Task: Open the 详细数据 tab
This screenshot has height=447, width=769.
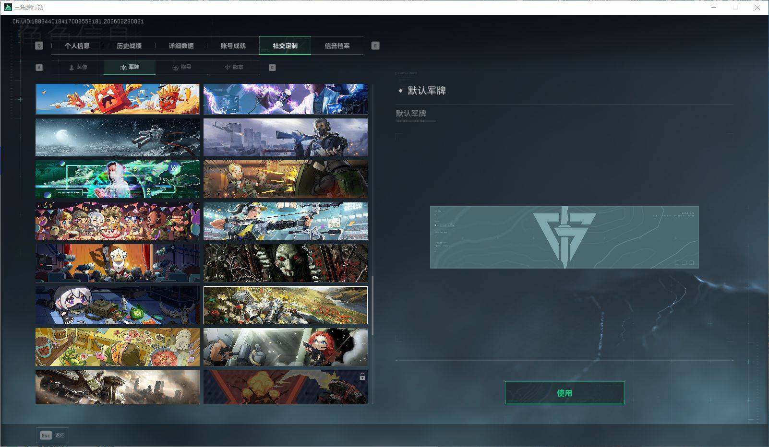Action: coord(181,46)
